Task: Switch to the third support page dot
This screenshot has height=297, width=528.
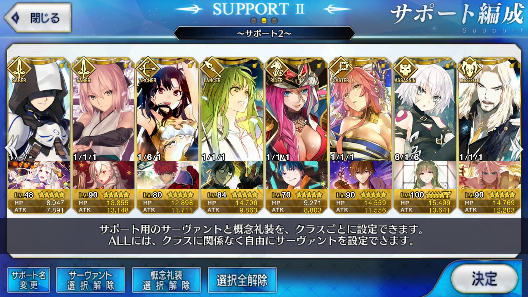Action: point(274,21)
